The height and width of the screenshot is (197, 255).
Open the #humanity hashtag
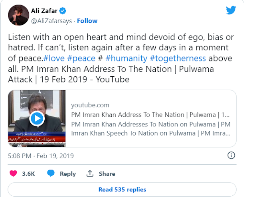pyautogui.click(x=127, y=58)
